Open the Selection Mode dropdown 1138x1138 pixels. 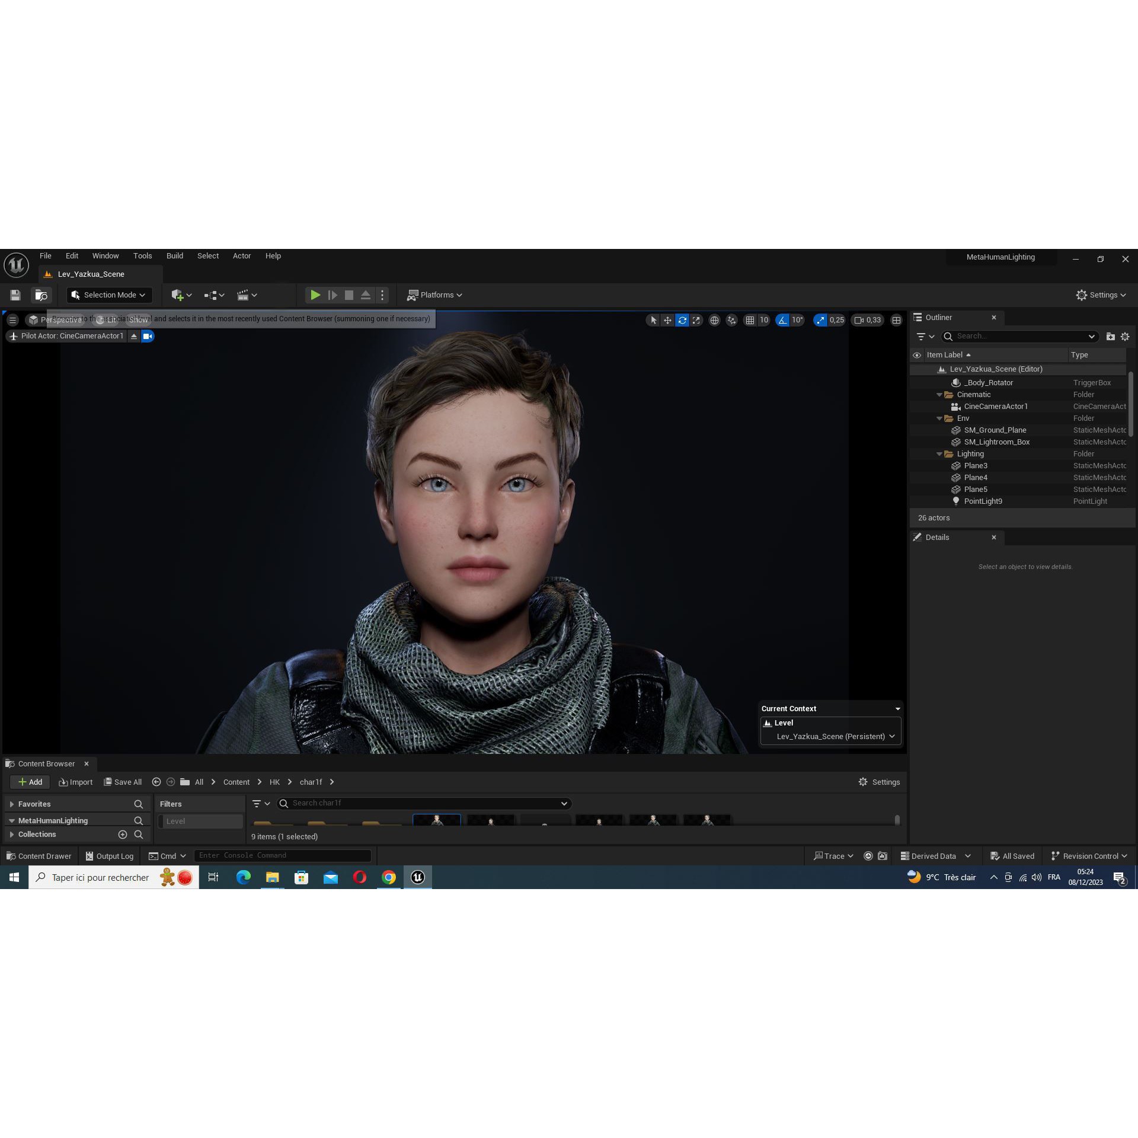[109, 295]
